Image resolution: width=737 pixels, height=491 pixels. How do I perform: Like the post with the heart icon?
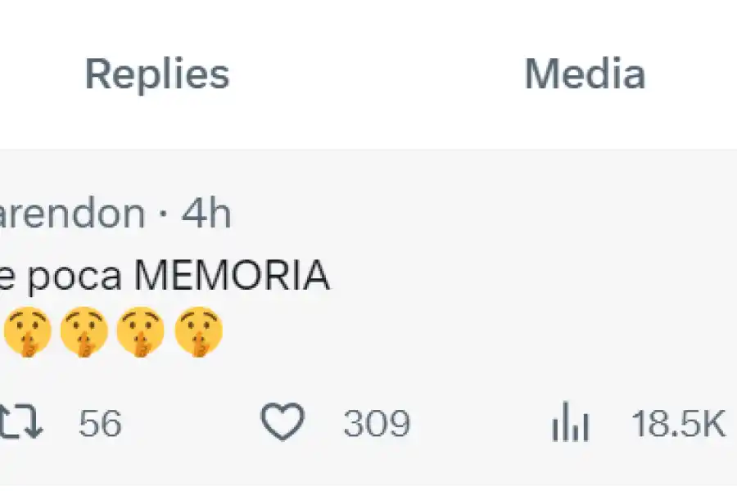(x=283, y=424)
